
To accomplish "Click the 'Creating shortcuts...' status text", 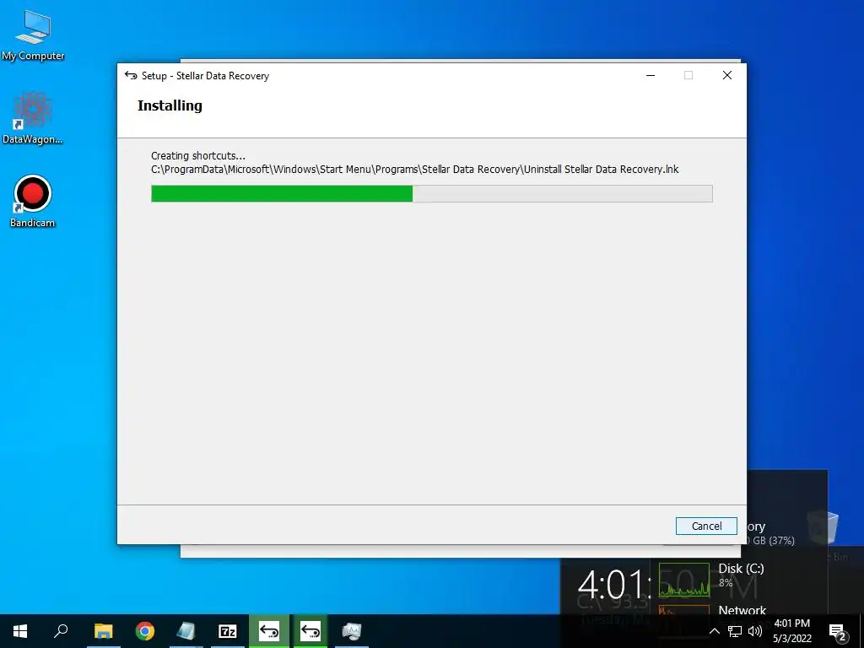I will (x=197, y=156).
